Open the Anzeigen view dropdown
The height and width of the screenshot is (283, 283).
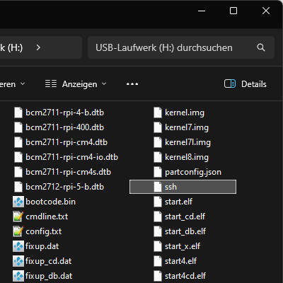pos(76,84)
